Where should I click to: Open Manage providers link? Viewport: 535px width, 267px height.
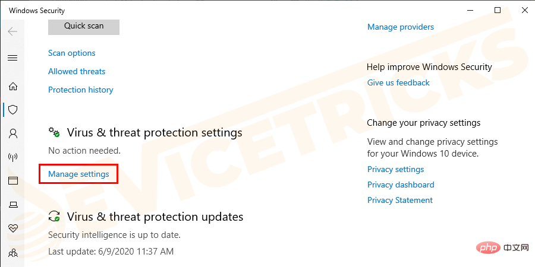(x=401, y=27)
